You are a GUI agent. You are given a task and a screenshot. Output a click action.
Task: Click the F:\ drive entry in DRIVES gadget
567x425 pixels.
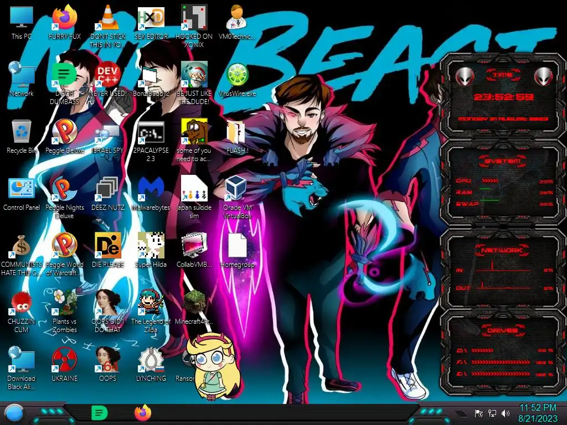pos(505,362)
